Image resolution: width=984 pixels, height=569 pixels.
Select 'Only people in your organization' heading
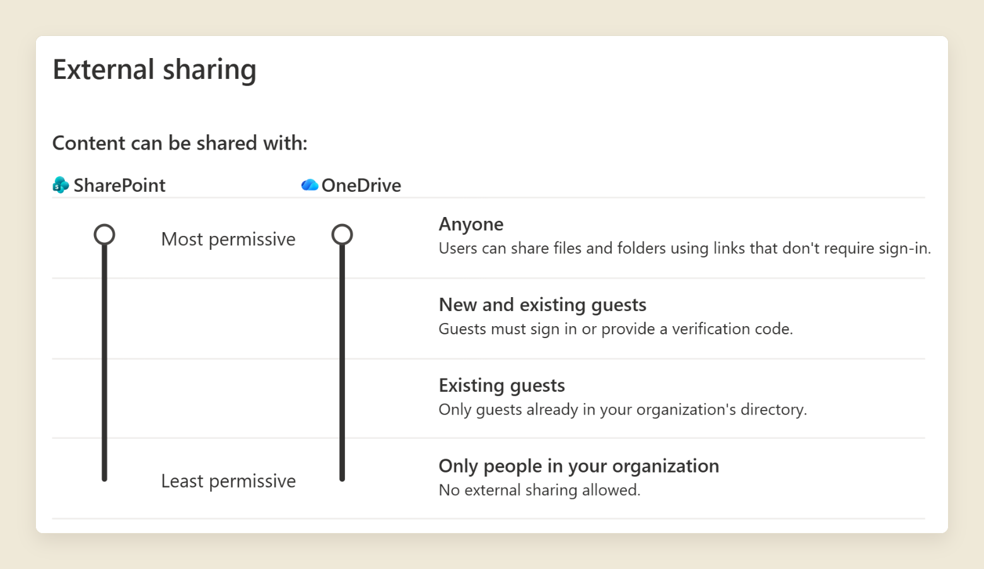pos(579,466)
